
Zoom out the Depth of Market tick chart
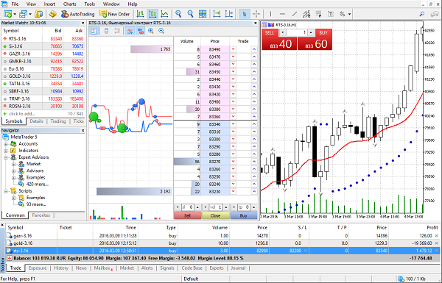coord(161,31)
